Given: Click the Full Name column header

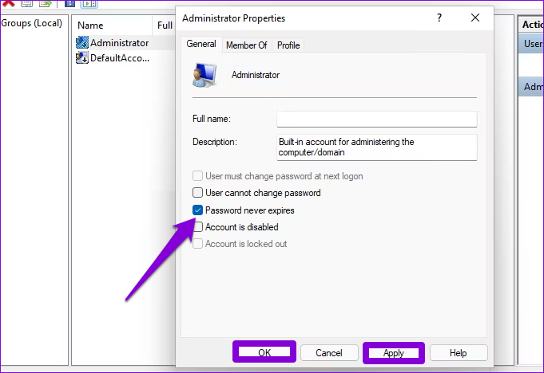Looking at the screenshot, I should [165, 26].
